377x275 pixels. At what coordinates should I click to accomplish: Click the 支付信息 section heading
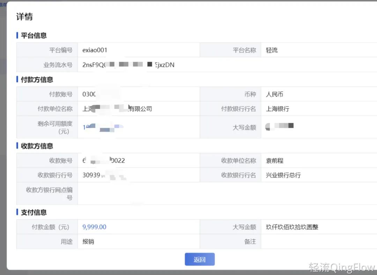[x=34, y=212]
